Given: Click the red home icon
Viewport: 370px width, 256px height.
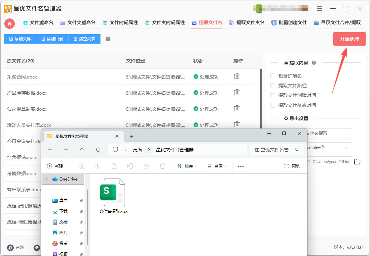Looking at the screenshot, I should [x=9, y=23].
